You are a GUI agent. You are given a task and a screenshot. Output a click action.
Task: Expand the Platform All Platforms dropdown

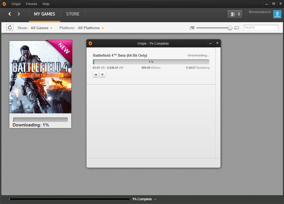(x=91, y=28)
